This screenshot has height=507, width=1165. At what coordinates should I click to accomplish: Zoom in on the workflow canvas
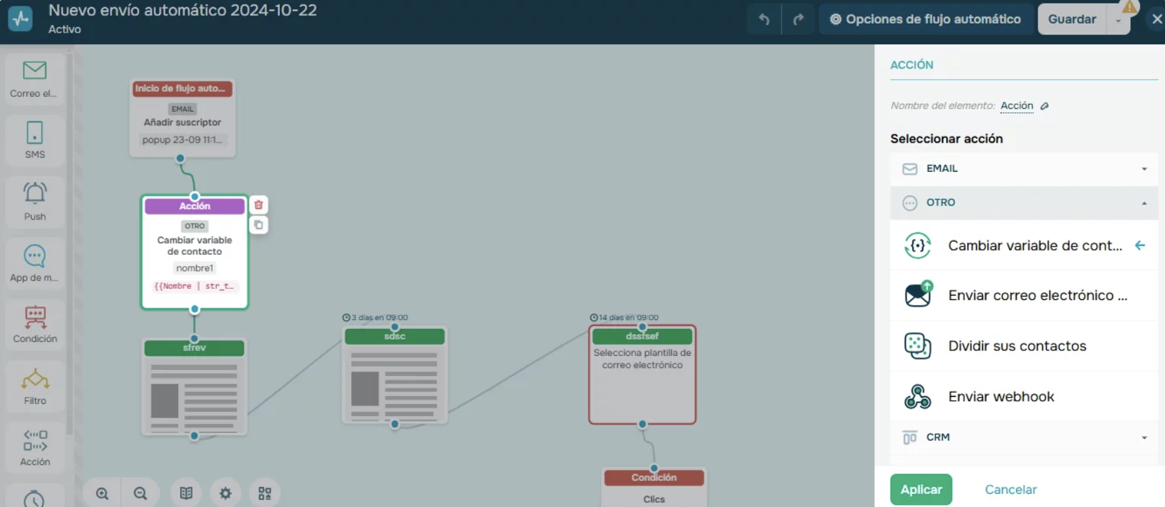(103, 493)
